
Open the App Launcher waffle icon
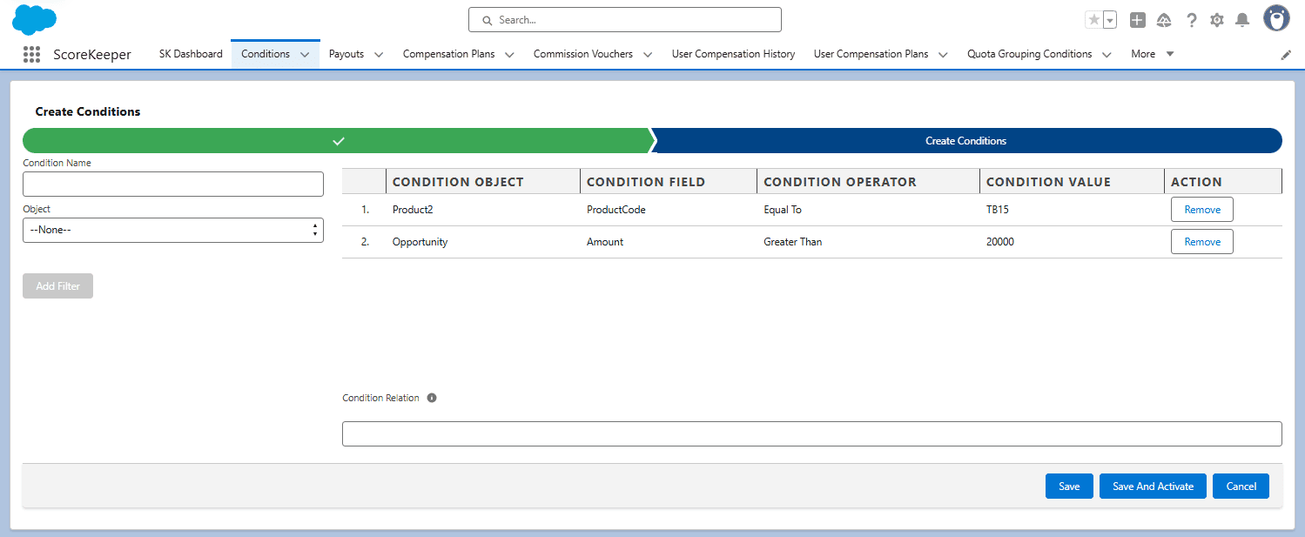[x=31, y=54]
